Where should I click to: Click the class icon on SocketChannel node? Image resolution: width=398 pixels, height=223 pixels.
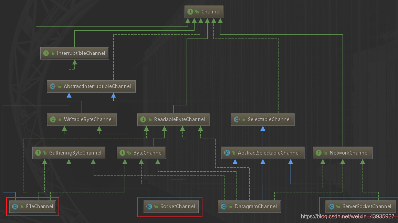coord(149,206)
